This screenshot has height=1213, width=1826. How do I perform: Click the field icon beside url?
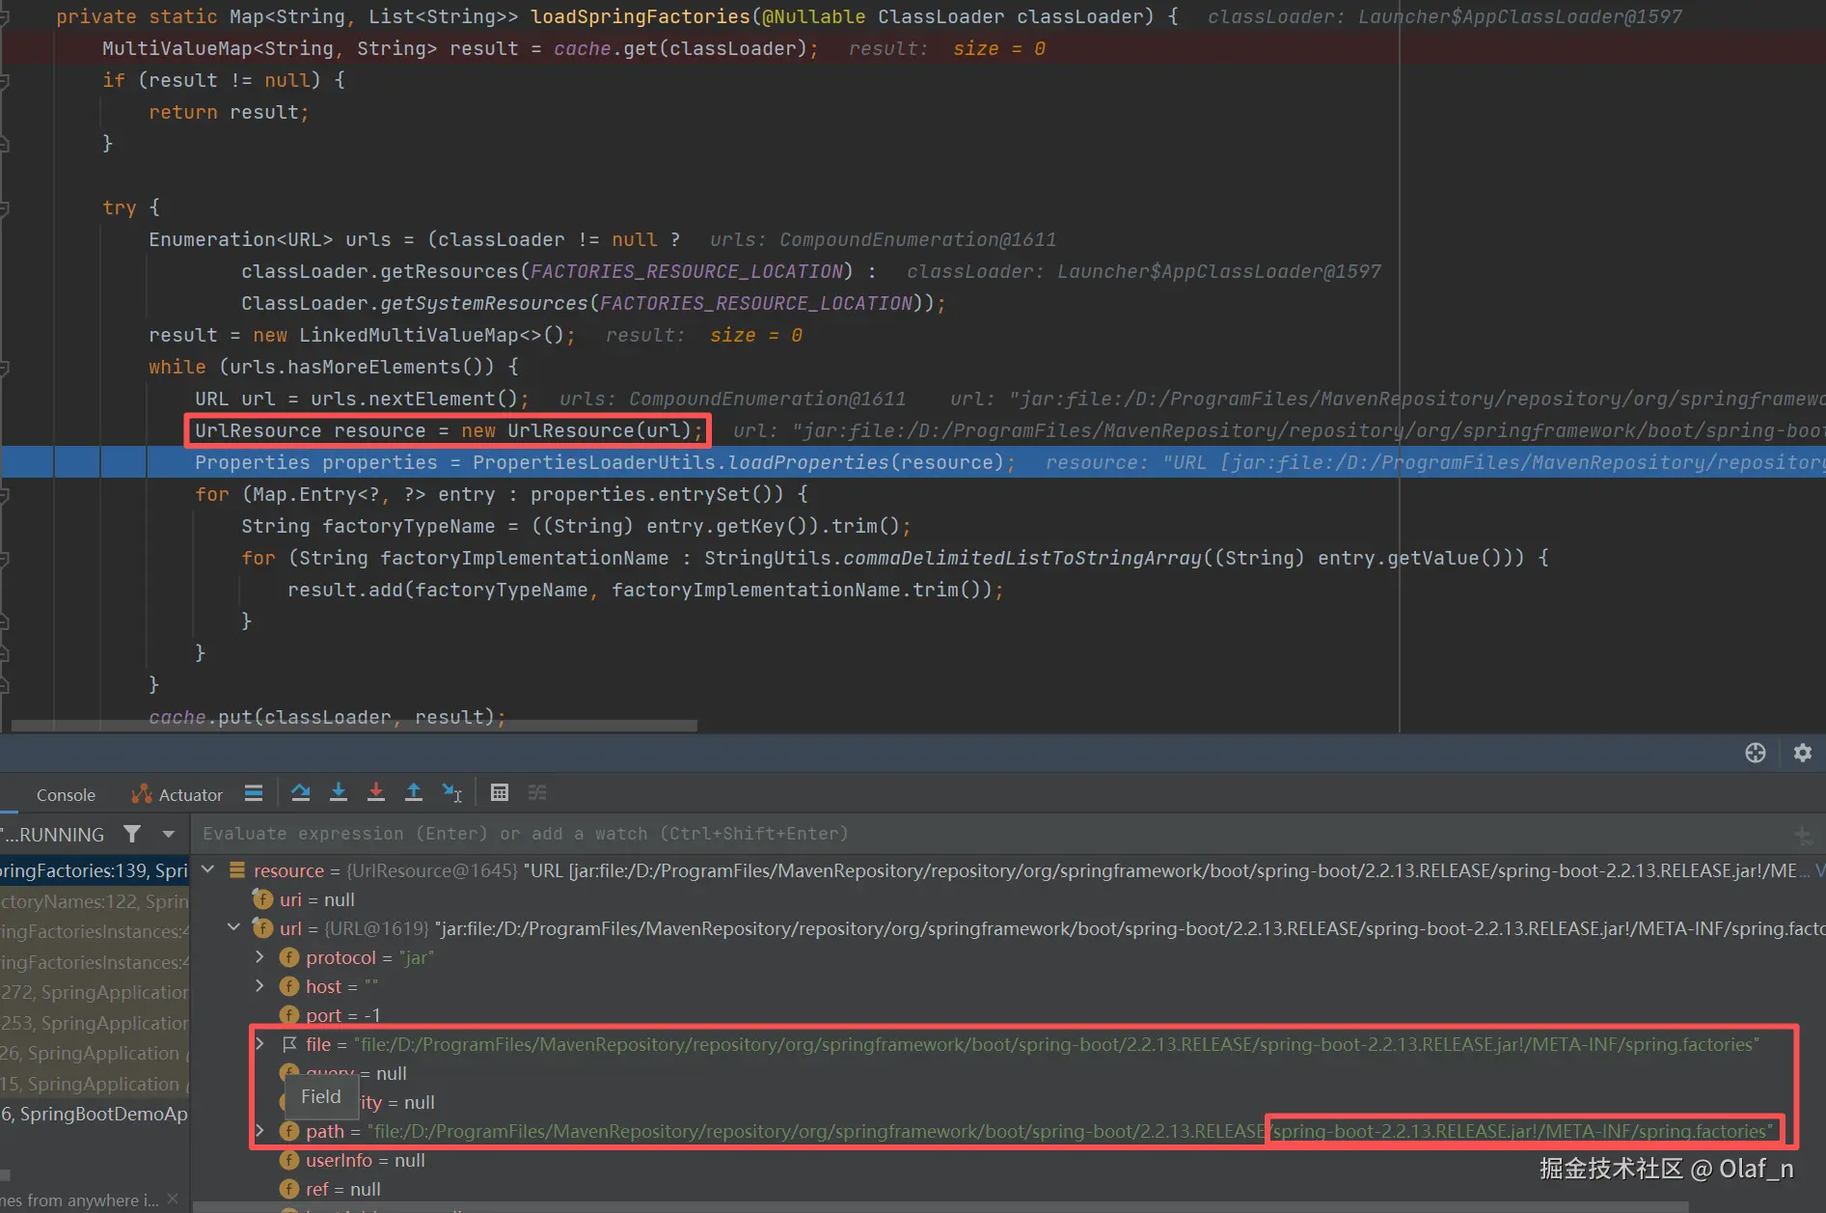tap(262, 928)
